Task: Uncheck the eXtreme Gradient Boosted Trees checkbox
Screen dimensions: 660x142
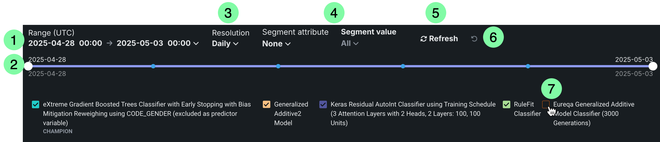Action: point(36,104)
